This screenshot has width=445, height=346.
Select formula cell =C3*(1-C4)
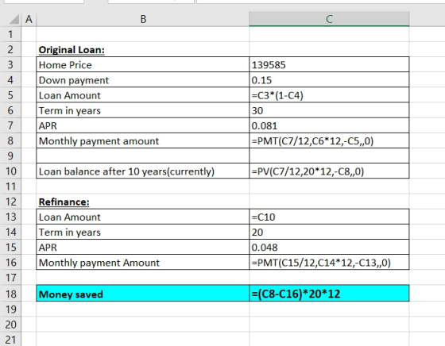click(329, 95)
